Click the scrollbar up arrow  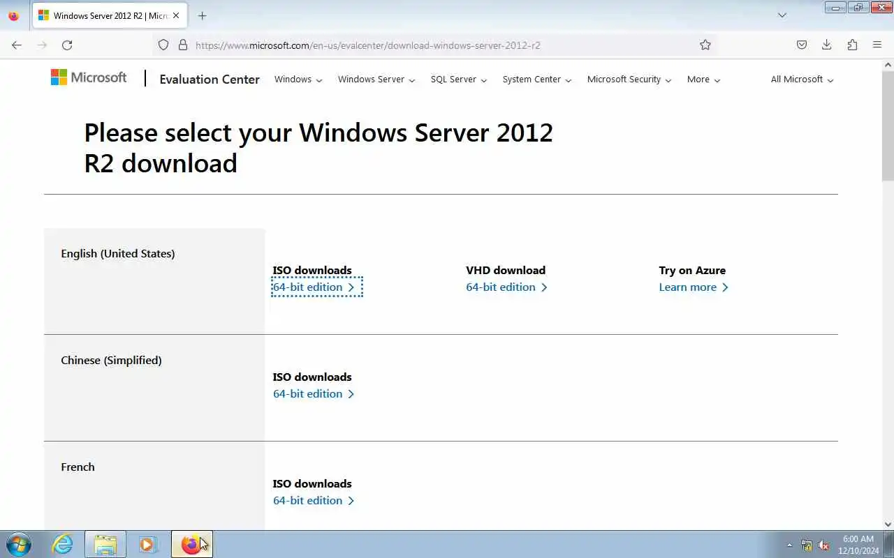click(888, 65)
